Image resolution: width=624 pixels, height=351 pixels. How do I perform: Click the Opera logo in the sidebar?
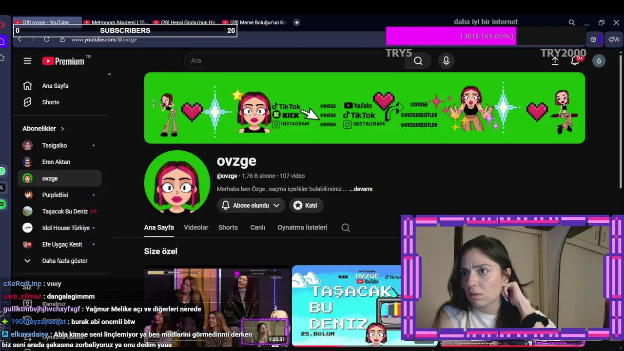2,25
